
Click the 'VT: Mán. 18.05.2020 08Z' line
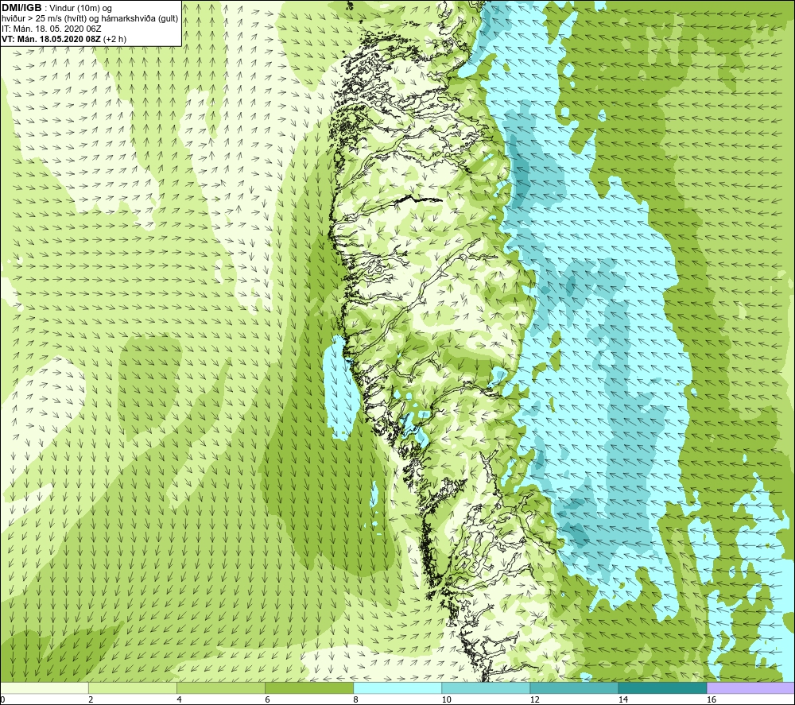tap(64, 39)
